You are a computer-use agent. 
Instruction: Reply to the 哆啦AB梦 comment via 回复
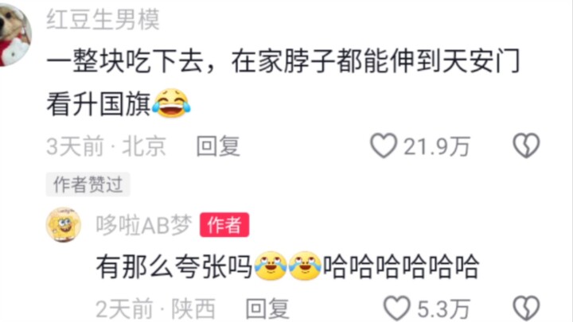pyautogui.click(x=268, y=308)
